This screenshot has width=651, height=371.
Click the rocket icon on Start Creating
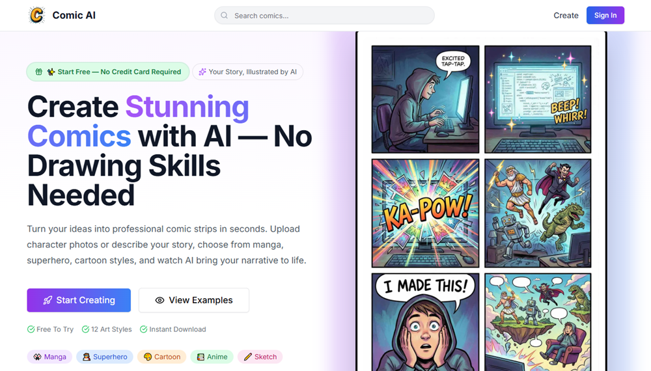point(48,300)
